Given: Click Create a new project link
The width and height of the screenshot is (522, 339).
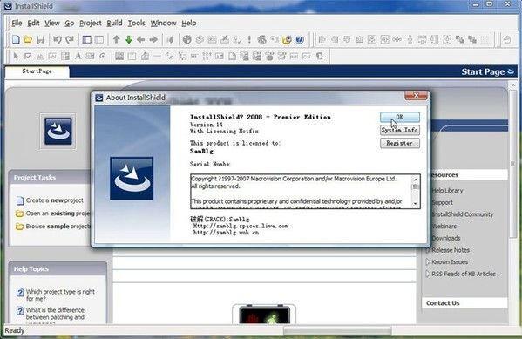Looking at the screenshot, I should click(55, 200).
